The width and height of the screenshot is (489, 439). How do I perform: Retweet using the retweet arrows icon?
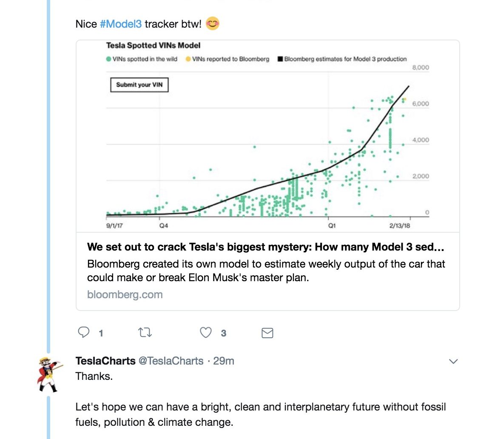pos(145,333)
